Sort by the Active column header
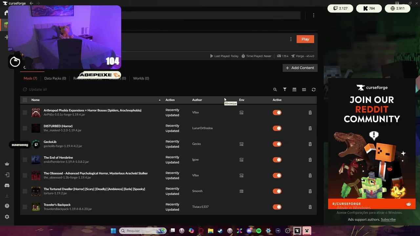 coord(277,100)
